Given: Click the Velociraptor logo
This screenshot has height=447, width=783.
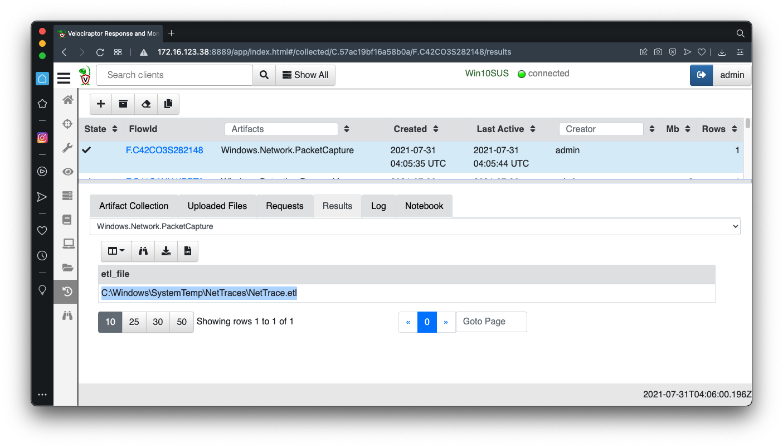Looking at the screenshot, I should 84,76.
